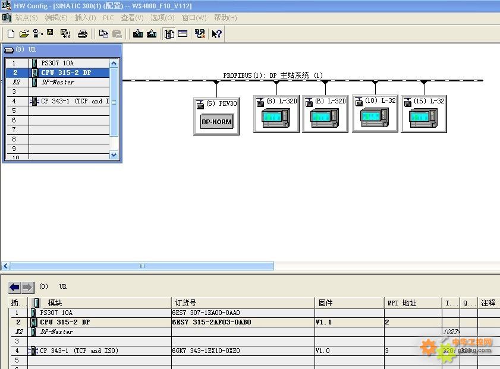Open the 选项(O) menu

pyautogui.click(x=162, y=18)
